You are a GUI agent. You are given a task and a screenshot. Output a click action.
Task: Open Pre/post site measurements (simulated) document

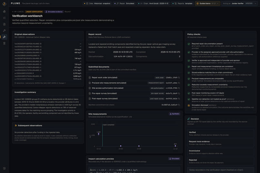click(x=109, y=83)
